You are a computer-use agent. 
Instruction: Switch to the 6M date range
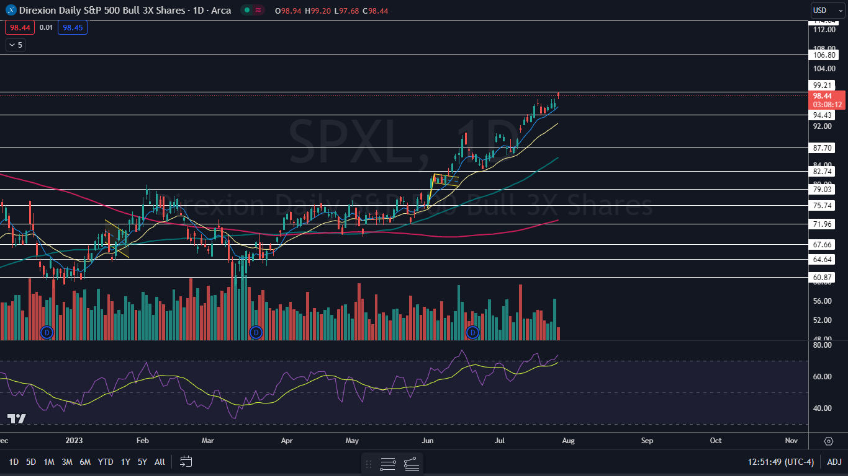coord(86,462)
